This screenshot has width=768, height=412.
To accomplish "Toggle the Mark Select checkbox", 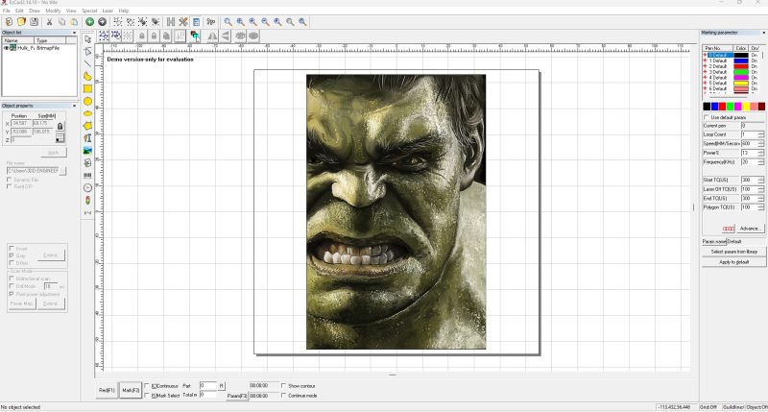I will (x=147, y=396).
